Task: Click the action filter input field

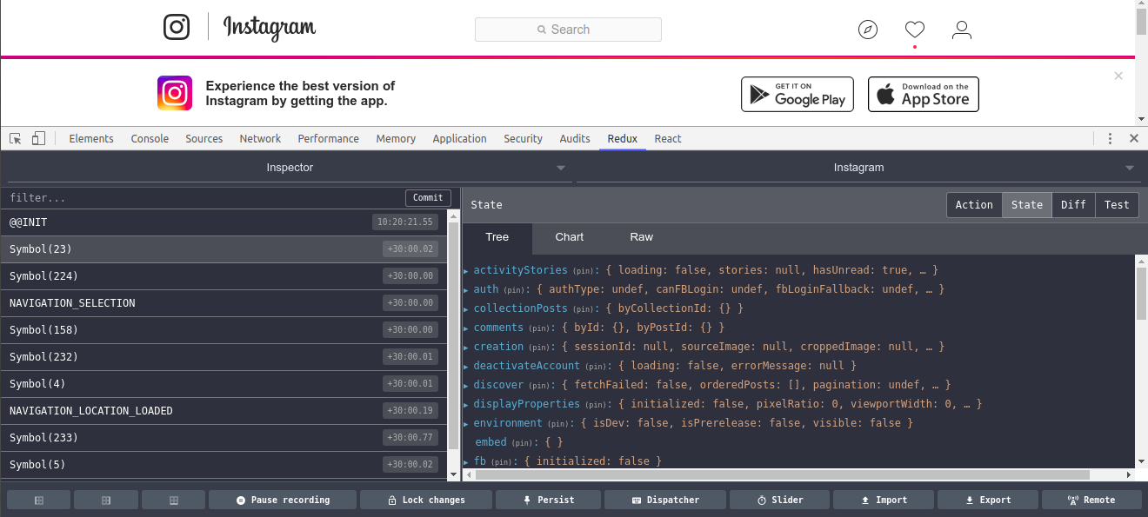Action: coord(204,198)
